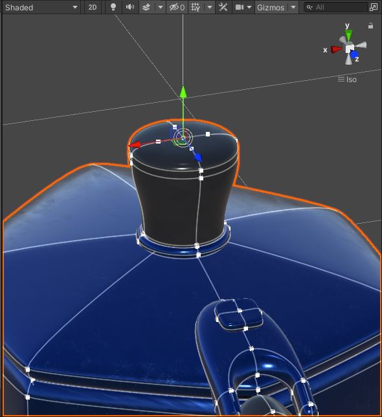This screenshot has height=417, width=382.
Task: Mute scene audio speaker icon
Action: 129,7
